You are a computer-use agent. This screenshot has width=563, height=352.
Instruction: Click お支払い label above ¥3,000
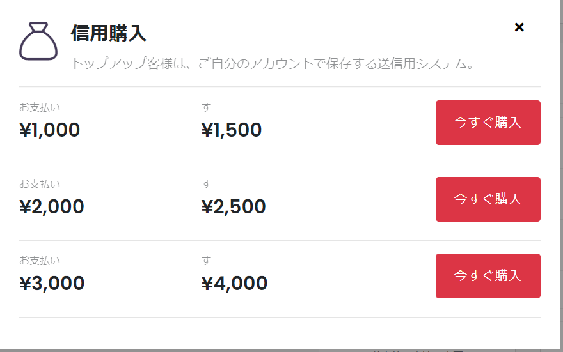click(40, 261)
